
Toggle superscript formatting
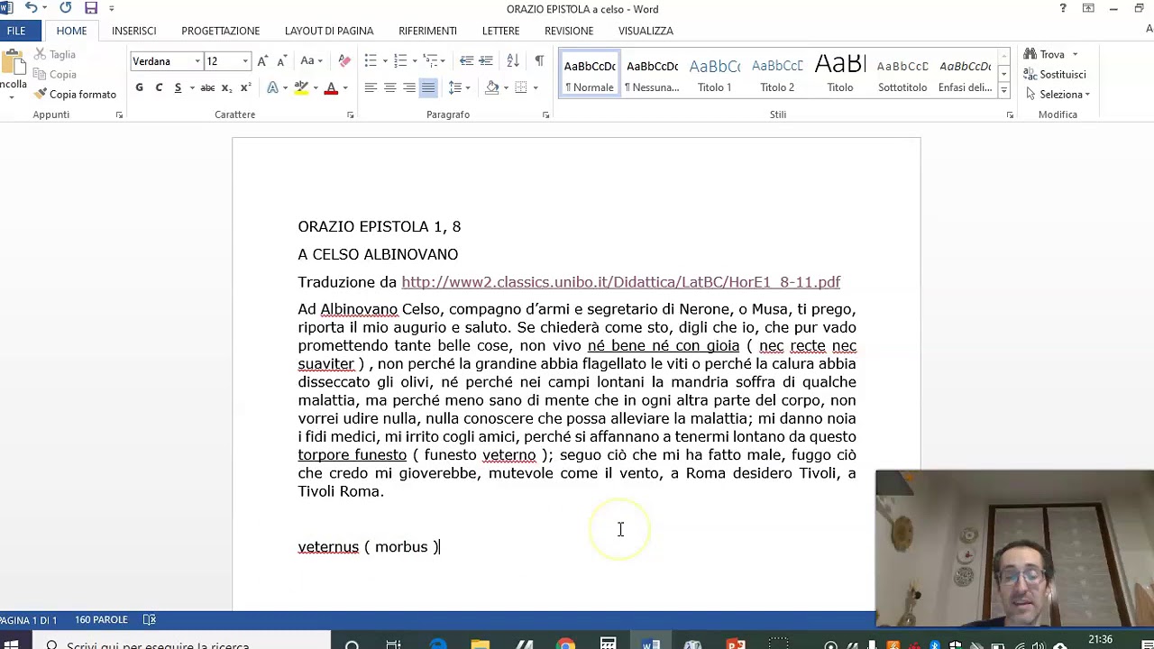[x=244, y=87]
